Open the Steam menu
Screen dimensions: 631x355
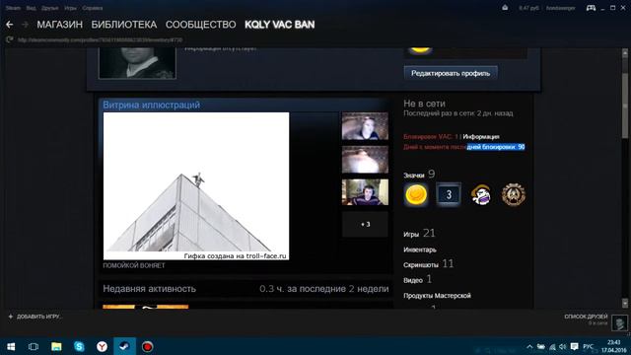[x=13, y=8]
